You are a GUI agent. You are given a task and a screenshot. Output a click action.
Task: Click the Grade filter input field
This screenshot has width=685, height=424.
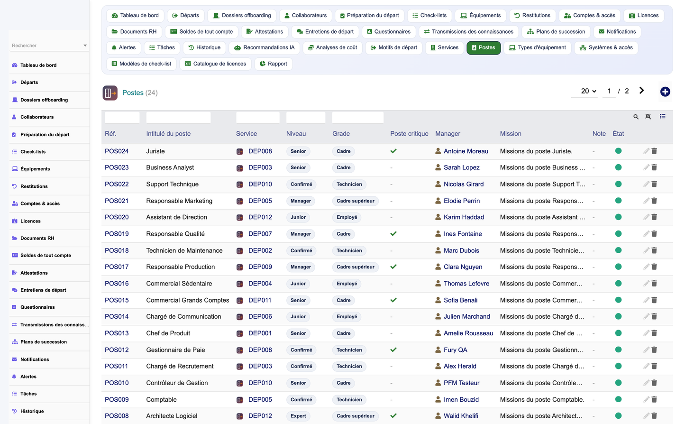coord(358,118)
